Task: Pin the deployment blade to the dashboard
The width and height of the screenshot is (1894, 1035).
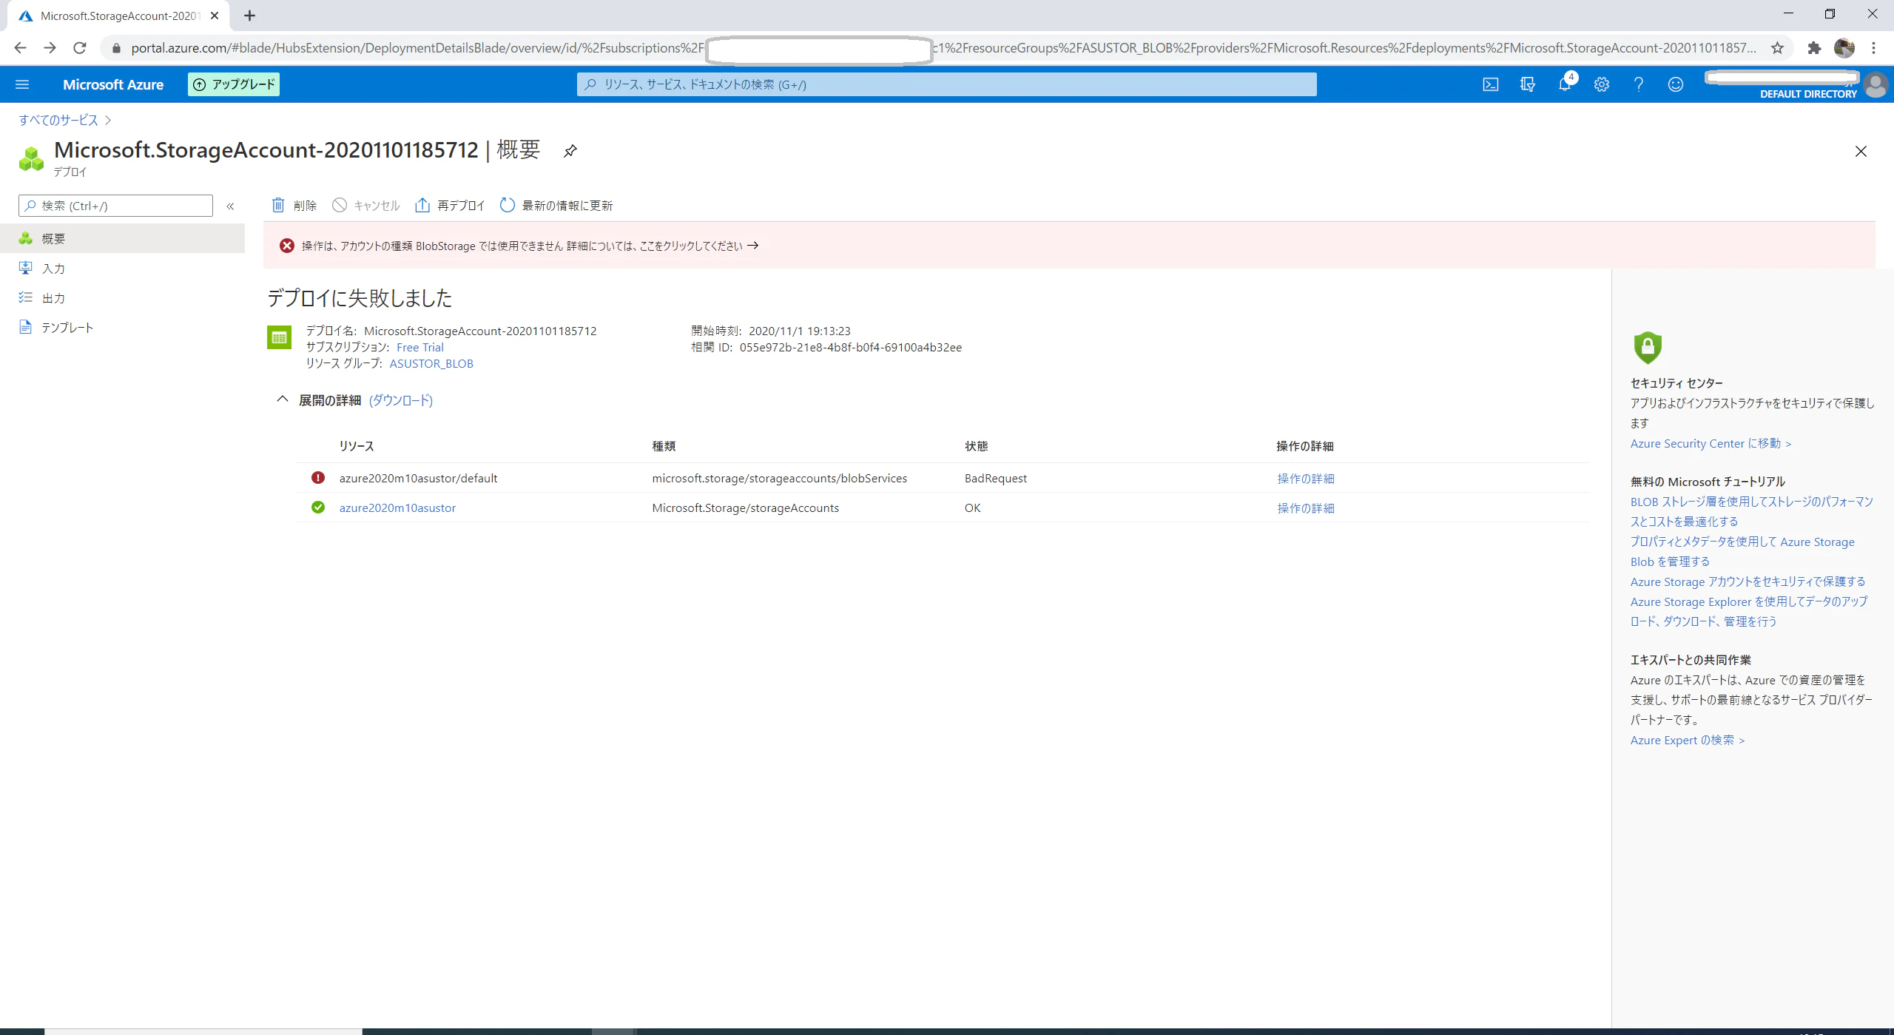Action: click(x=570, y=151)
